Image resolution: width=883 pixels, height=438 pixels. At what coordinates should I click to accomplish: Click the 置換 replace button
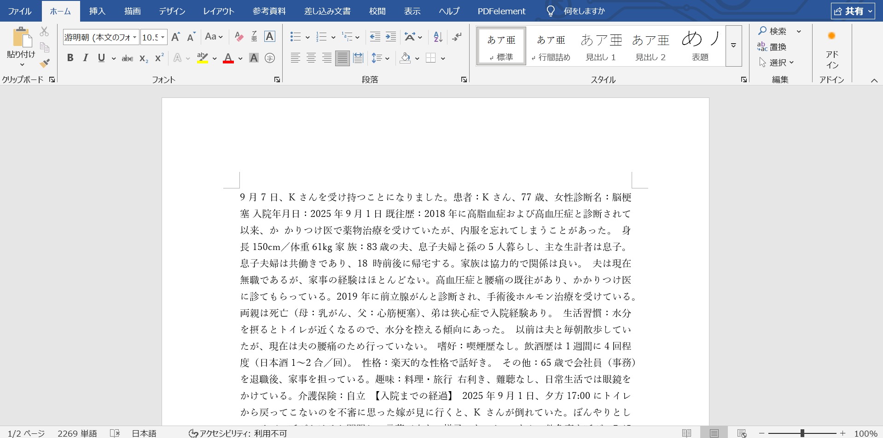tap(772, 47)
